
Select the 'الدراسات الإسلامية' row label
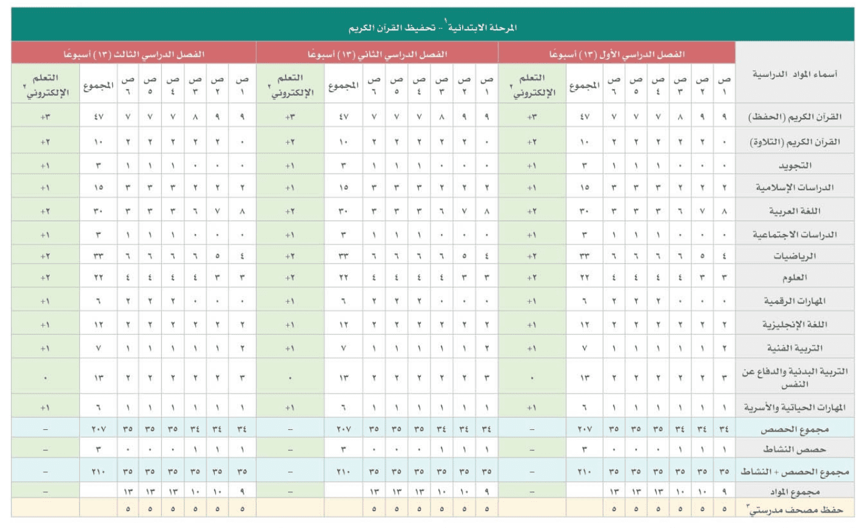click(794, 187)
